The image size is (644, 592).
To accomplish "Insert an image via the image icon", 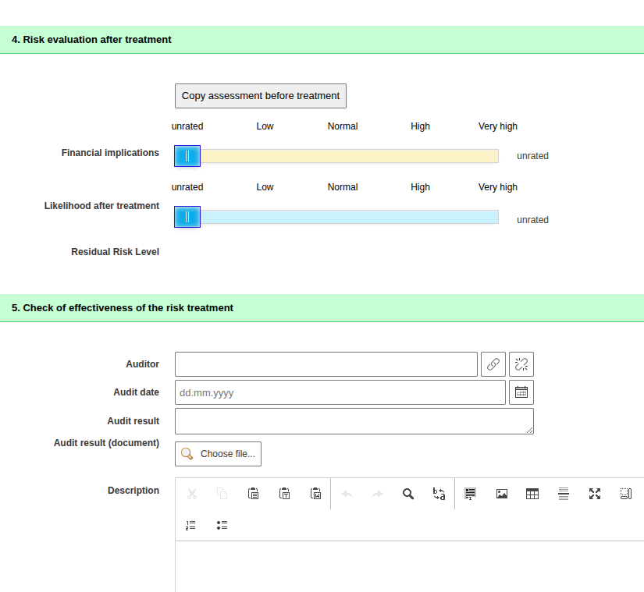I will coord(501,493).
